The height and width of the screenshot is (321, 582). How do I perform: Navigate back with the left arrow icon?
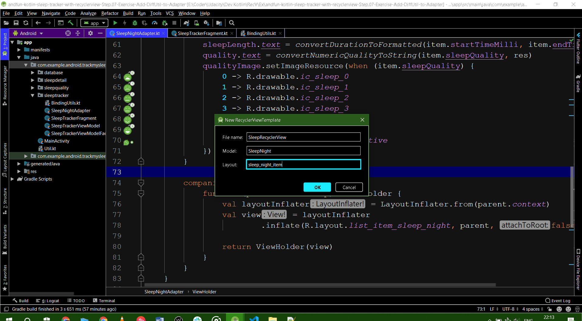point(38,23)
